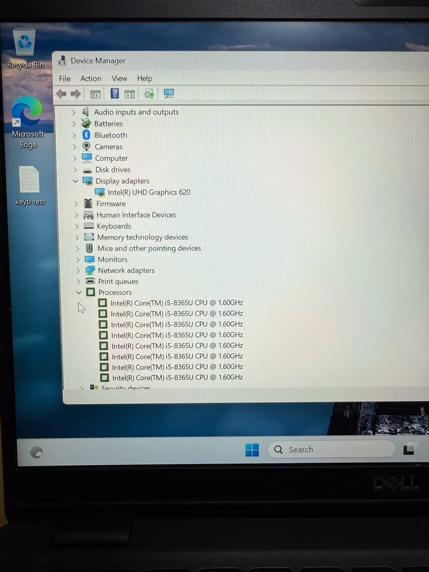The height and width of the screenshot is (572, 429).
Task: Expand the Disk drives node arrow
Action: click(x=75, y=170)
